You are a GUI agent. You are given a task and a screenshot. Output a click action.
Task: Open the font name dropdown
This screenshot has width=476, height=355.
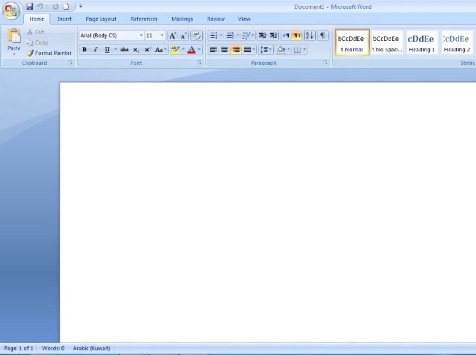point(141,36)
